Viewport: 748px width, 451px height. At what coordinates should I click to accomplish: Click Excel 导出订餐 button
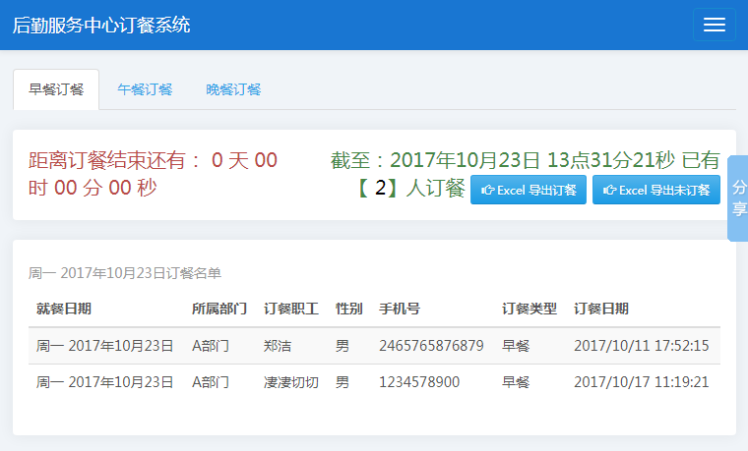(529, 190)
